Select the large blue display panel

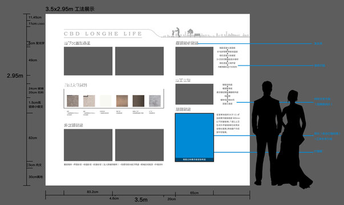[195, 138]
